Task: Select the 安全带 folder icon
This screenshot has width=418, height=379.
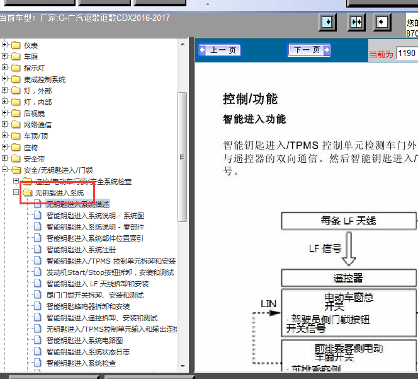Action: [x=16, y=158]
